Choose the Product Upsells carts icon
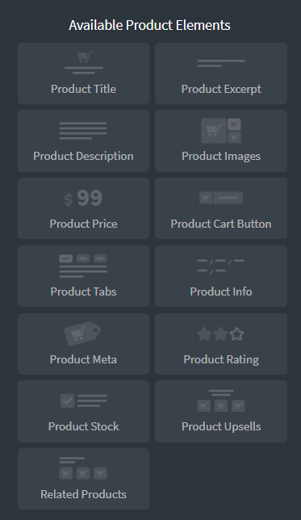Image resolution: width=301 pixels, height=520 pixels. [x=221, y=400]
